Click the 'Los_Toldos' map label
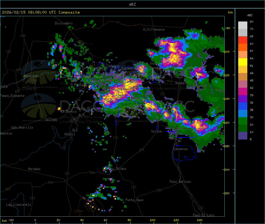Screen dimensions: 265x224 117,169
